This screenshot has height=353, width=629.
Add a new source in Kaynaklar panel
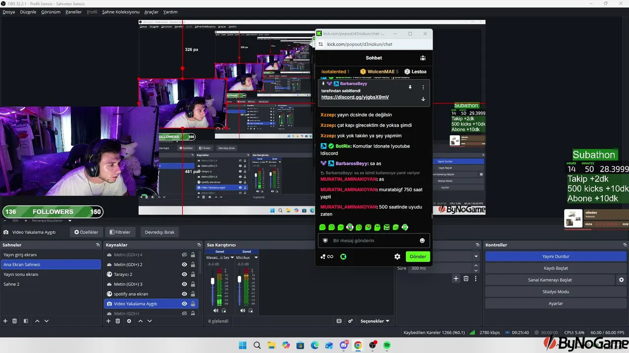(x=109, y=321)
